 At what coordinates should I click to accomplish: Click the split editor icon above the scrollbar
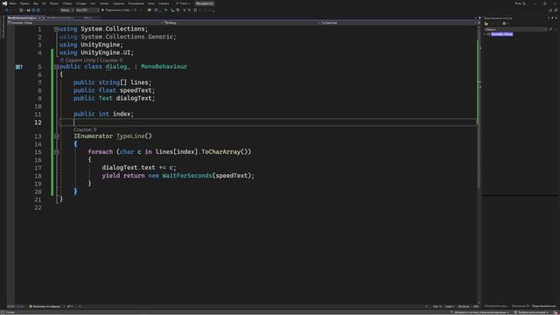tap(479, 23)
